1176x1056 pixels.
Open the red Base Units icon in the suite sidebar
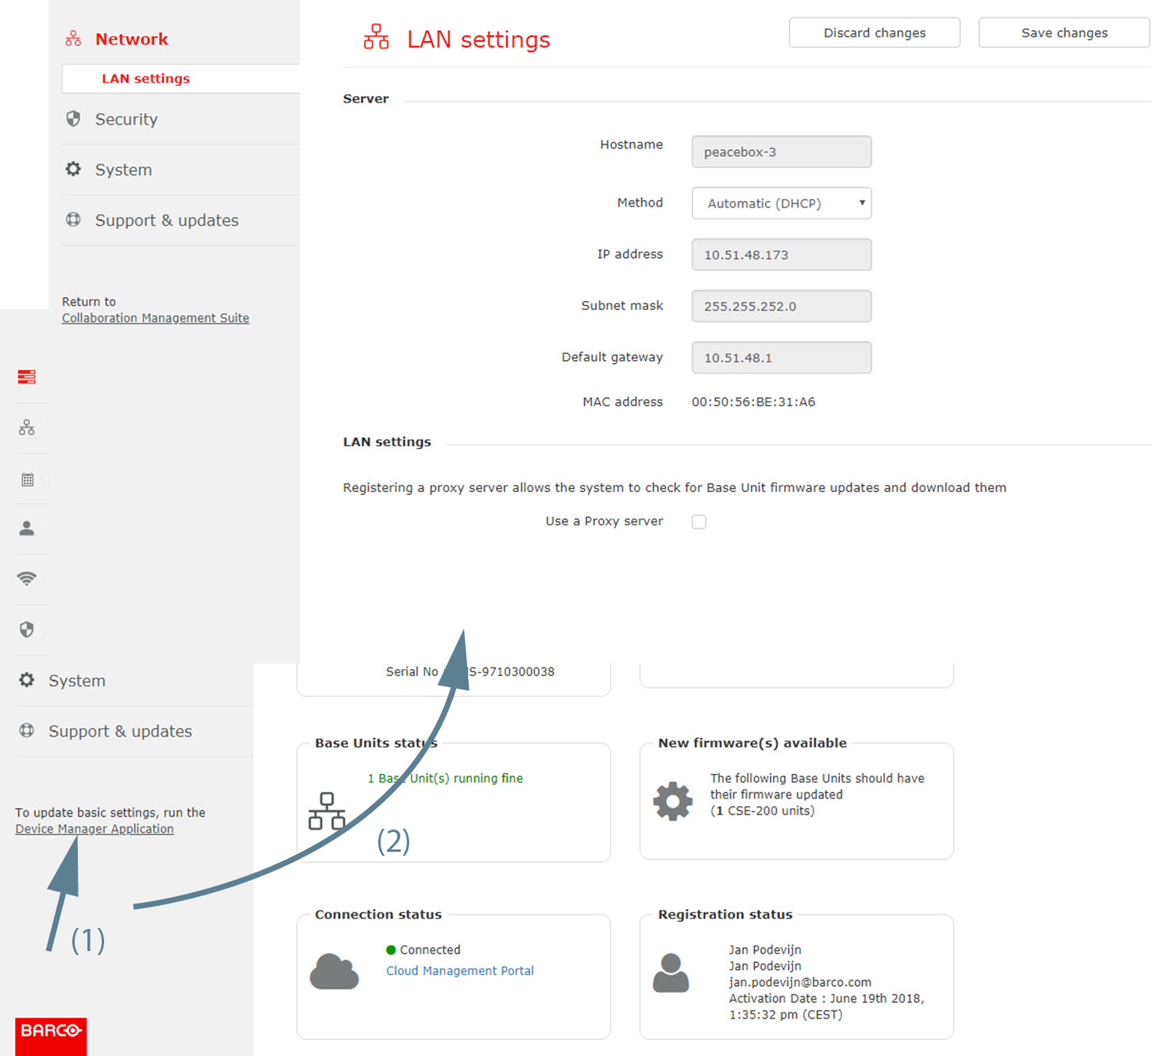point(27,377)
